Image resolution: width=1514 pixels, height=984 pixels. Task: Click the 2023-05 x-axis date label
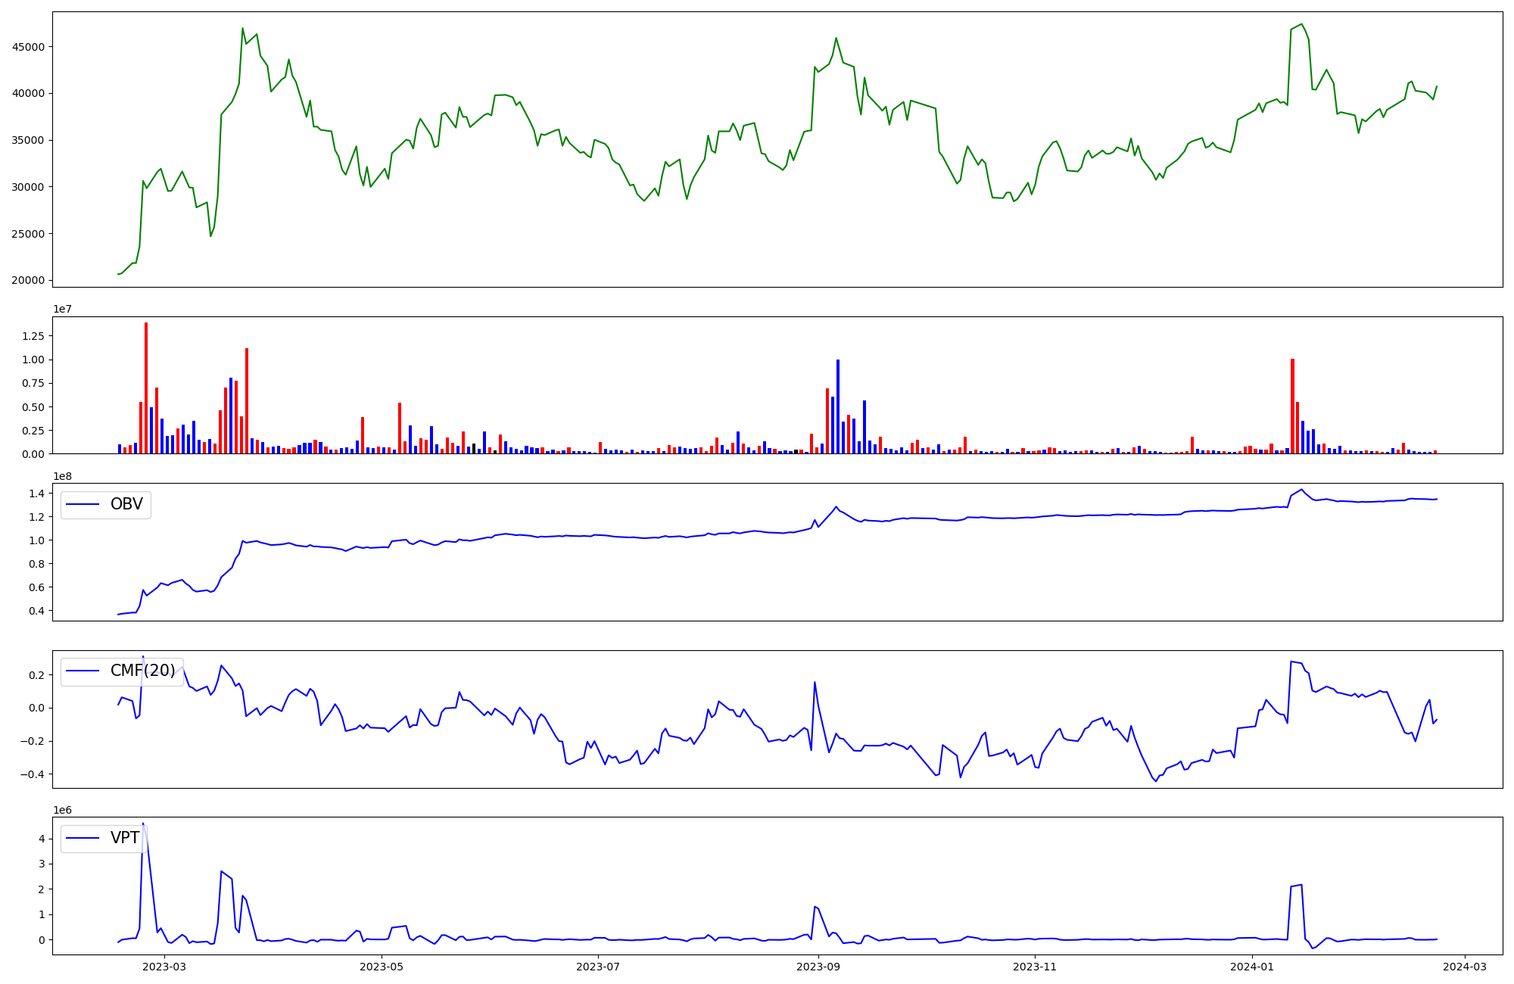(x=382, y=967)
